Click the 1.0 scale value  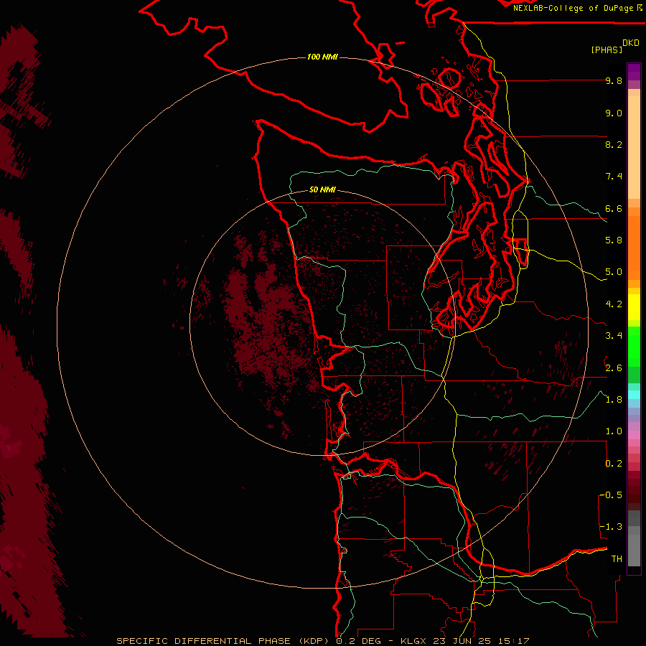614,431
